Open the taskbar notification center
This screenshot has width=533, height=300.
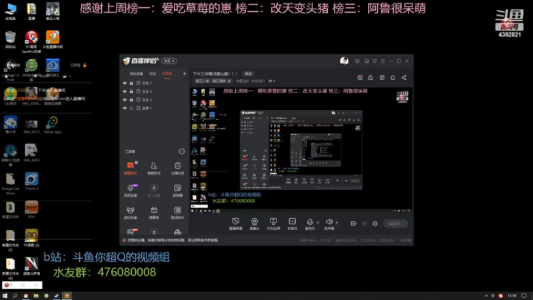(524, 296)
